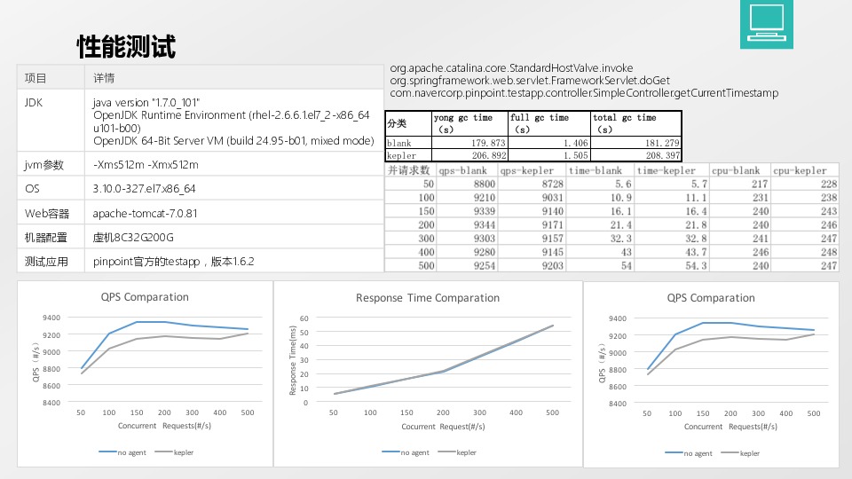The width and height of the screenshot is (852, 479).
Task: Select the slide title 性能测试
Action: click(x=126, y=47)
